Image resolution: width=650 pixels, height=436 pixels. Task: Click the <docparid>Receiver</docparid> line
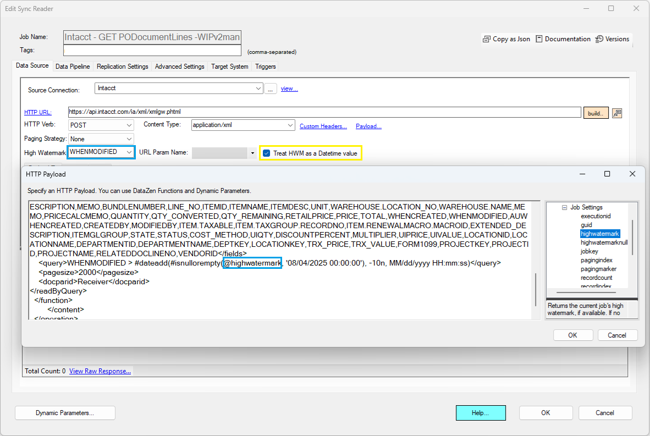(x=94, y=282)
